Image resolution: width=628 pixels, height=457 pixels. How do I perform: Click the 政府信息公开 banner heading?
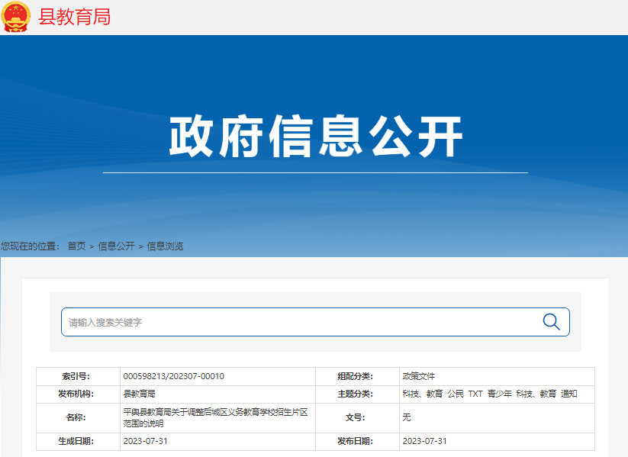pos(315,137)
